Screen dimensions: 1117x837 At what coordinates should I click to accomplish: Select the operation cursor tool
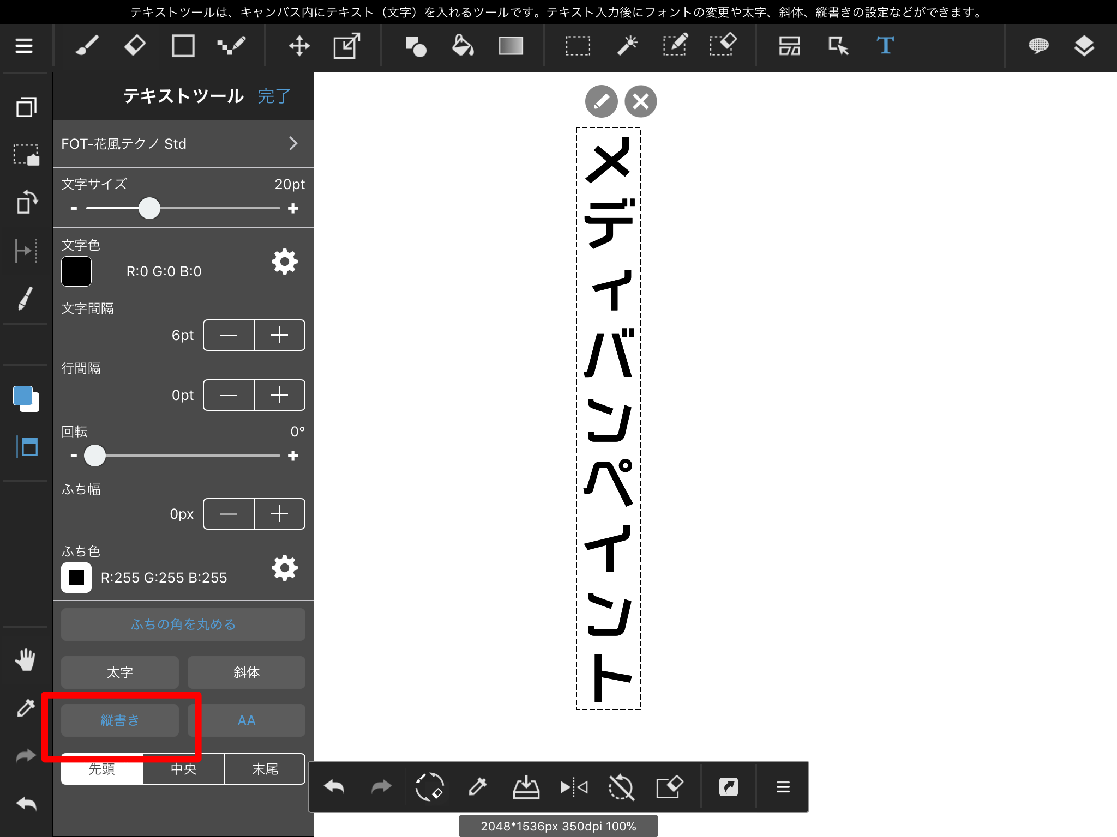click(838, 46)
